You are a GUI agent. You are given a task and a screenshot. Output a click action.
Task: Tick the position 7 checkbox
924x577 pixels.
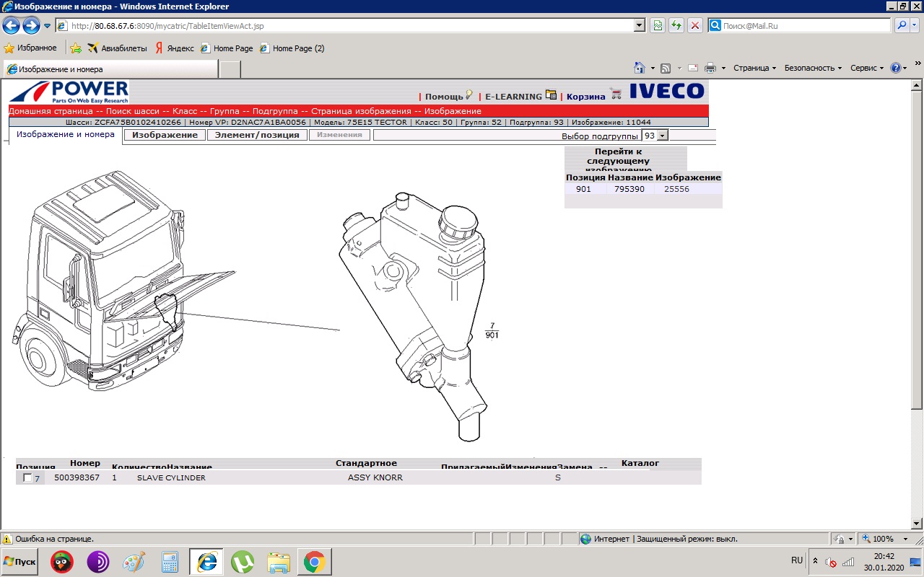point(27,477)
